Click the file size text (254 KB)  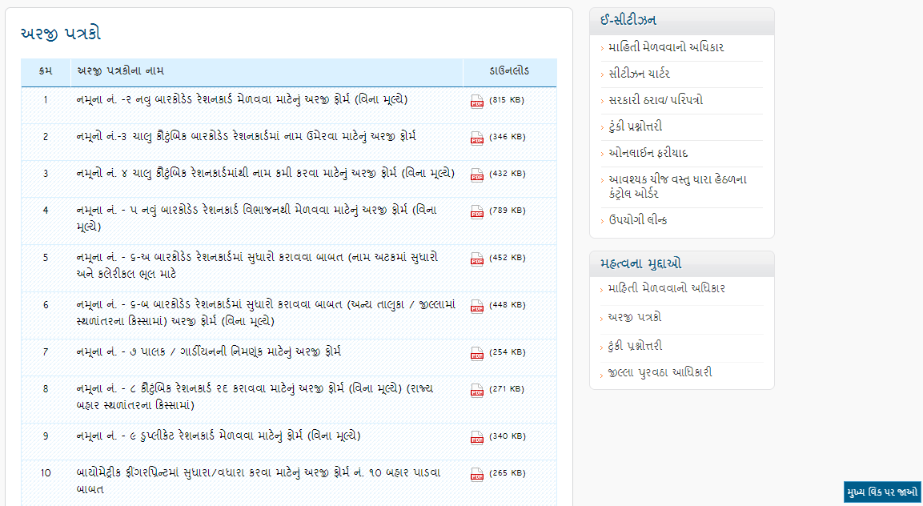507,352
